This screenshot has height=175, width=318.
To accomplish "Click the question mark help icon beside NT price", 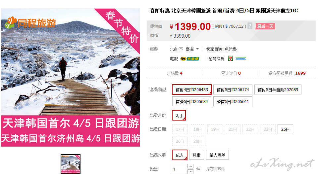I will point(250,26).
